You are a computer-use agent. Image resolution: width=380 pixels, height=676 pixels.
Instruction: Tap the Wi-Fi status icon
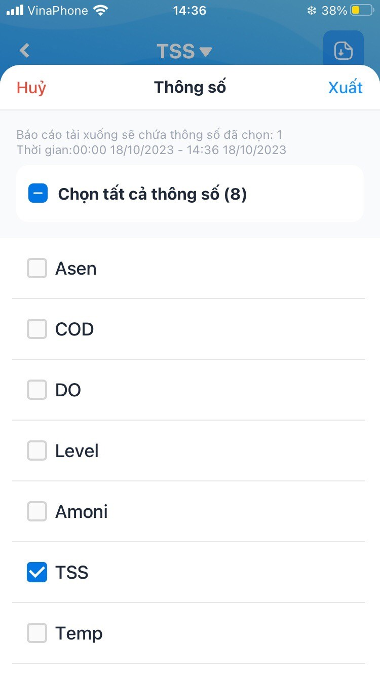click(x=101, y=10)
